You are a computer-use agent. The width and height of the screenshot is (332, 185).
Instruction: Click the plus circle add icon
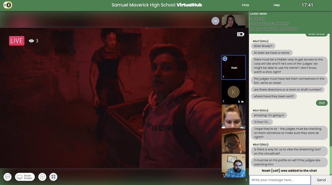click(42, 177)
